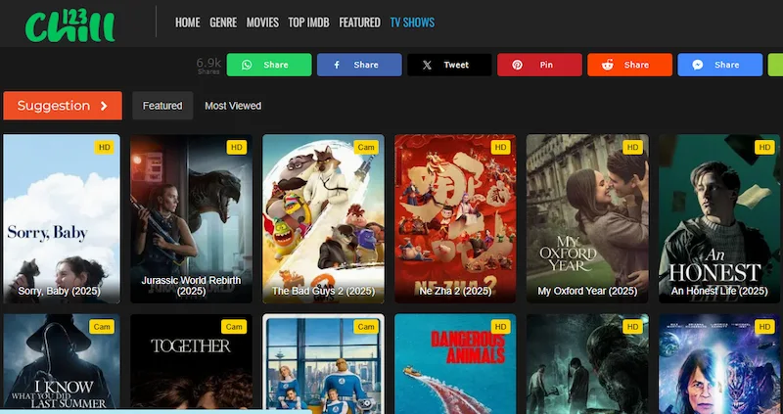Open the I Know What You Did Last Summer poster
The height and width of the screenshot is (414, 783).
62,362
